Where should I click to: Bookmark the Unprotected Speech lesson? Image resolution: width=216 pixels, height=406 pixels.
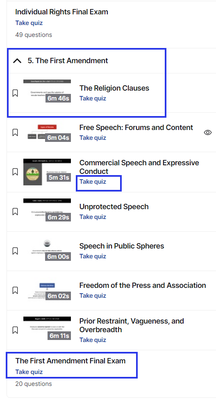click(x=15, y=212)
